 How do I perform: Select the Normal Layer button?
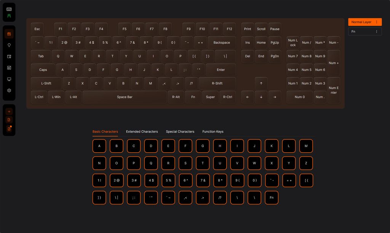point(365,22)
